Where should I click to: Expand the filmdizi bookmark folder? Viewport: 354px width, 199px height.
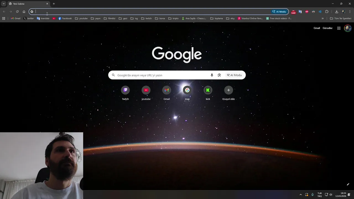(110, 19)
